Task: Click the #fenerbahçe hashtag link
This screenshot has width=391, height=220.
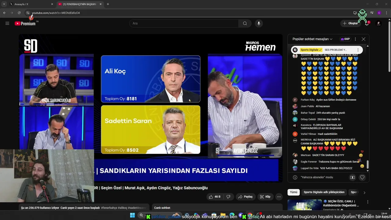Action: [x=109, y=208]
